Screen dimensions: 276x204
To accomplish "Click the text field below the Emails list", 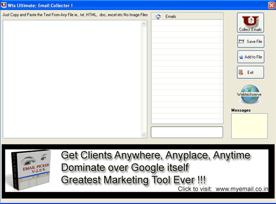I will (x=187, y=132).
